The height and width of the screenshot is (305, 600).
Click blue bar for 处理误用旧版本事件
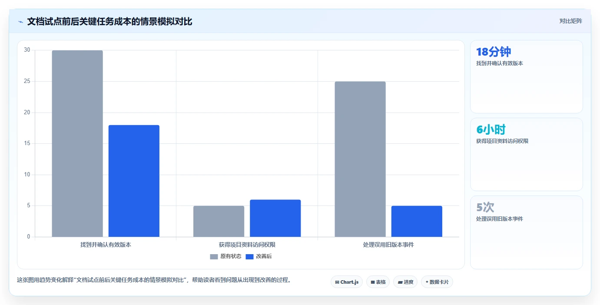pos(417,221)
